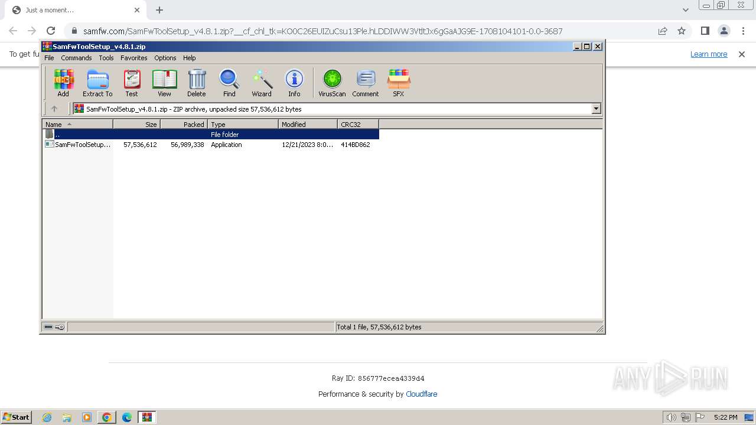Click the drive icon in WinRAR status bar
756x425 pixels.
click(49, 327)
